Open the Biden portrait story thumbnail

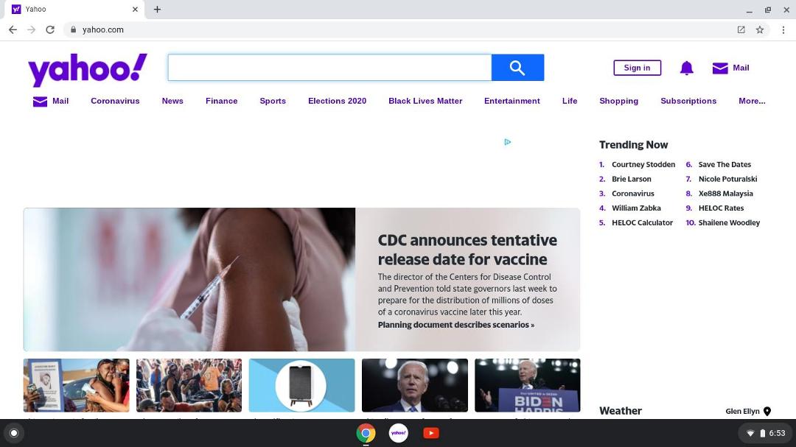click(x=415, y=385)
